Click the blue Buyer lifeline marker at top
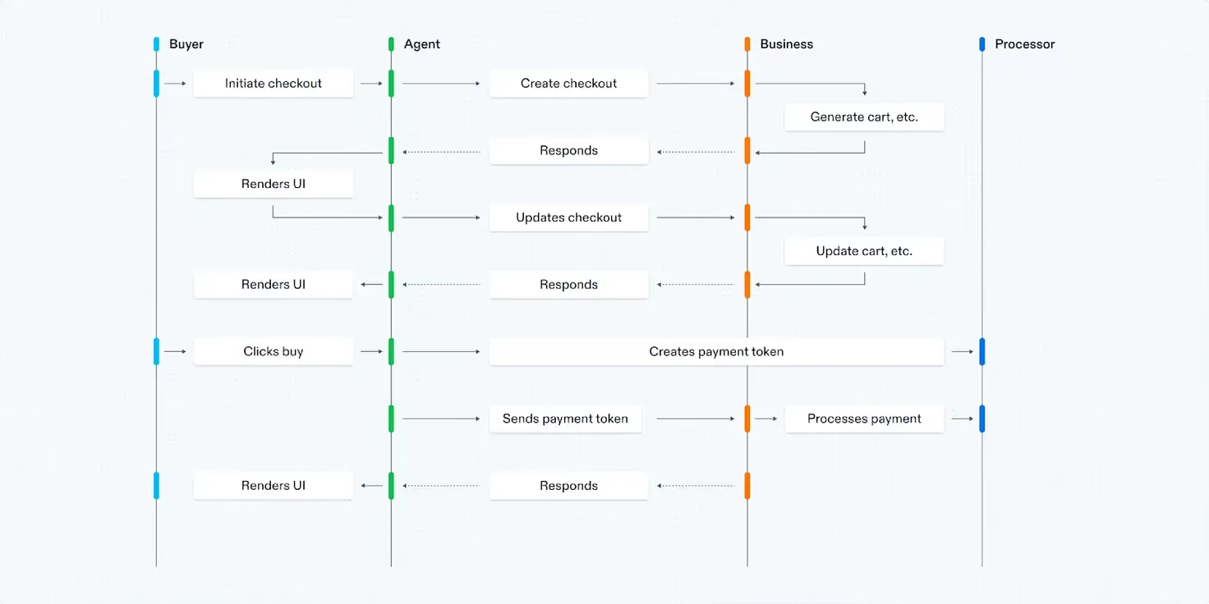Viewport: 1209px width, 604px height. point(156,44)
